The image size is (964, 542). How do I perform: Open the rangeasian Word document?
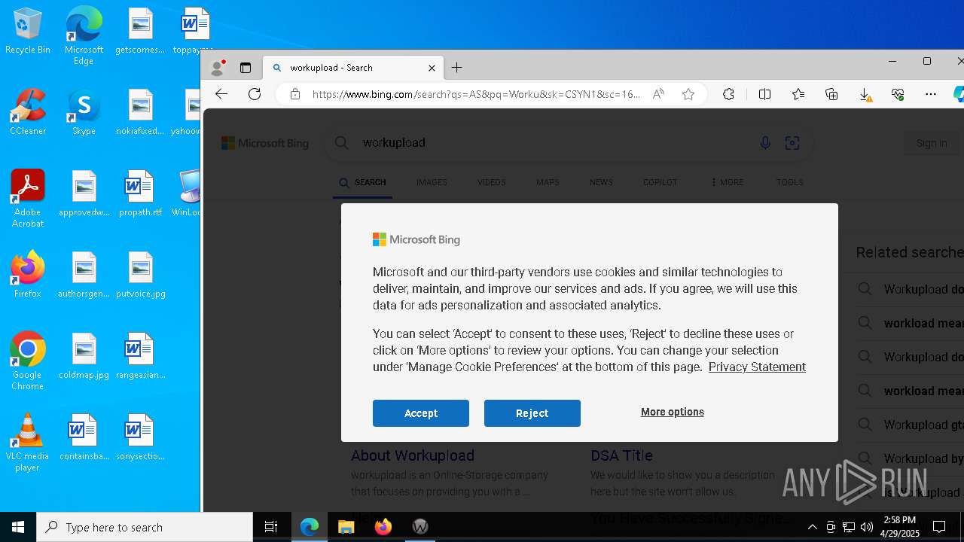140,357
